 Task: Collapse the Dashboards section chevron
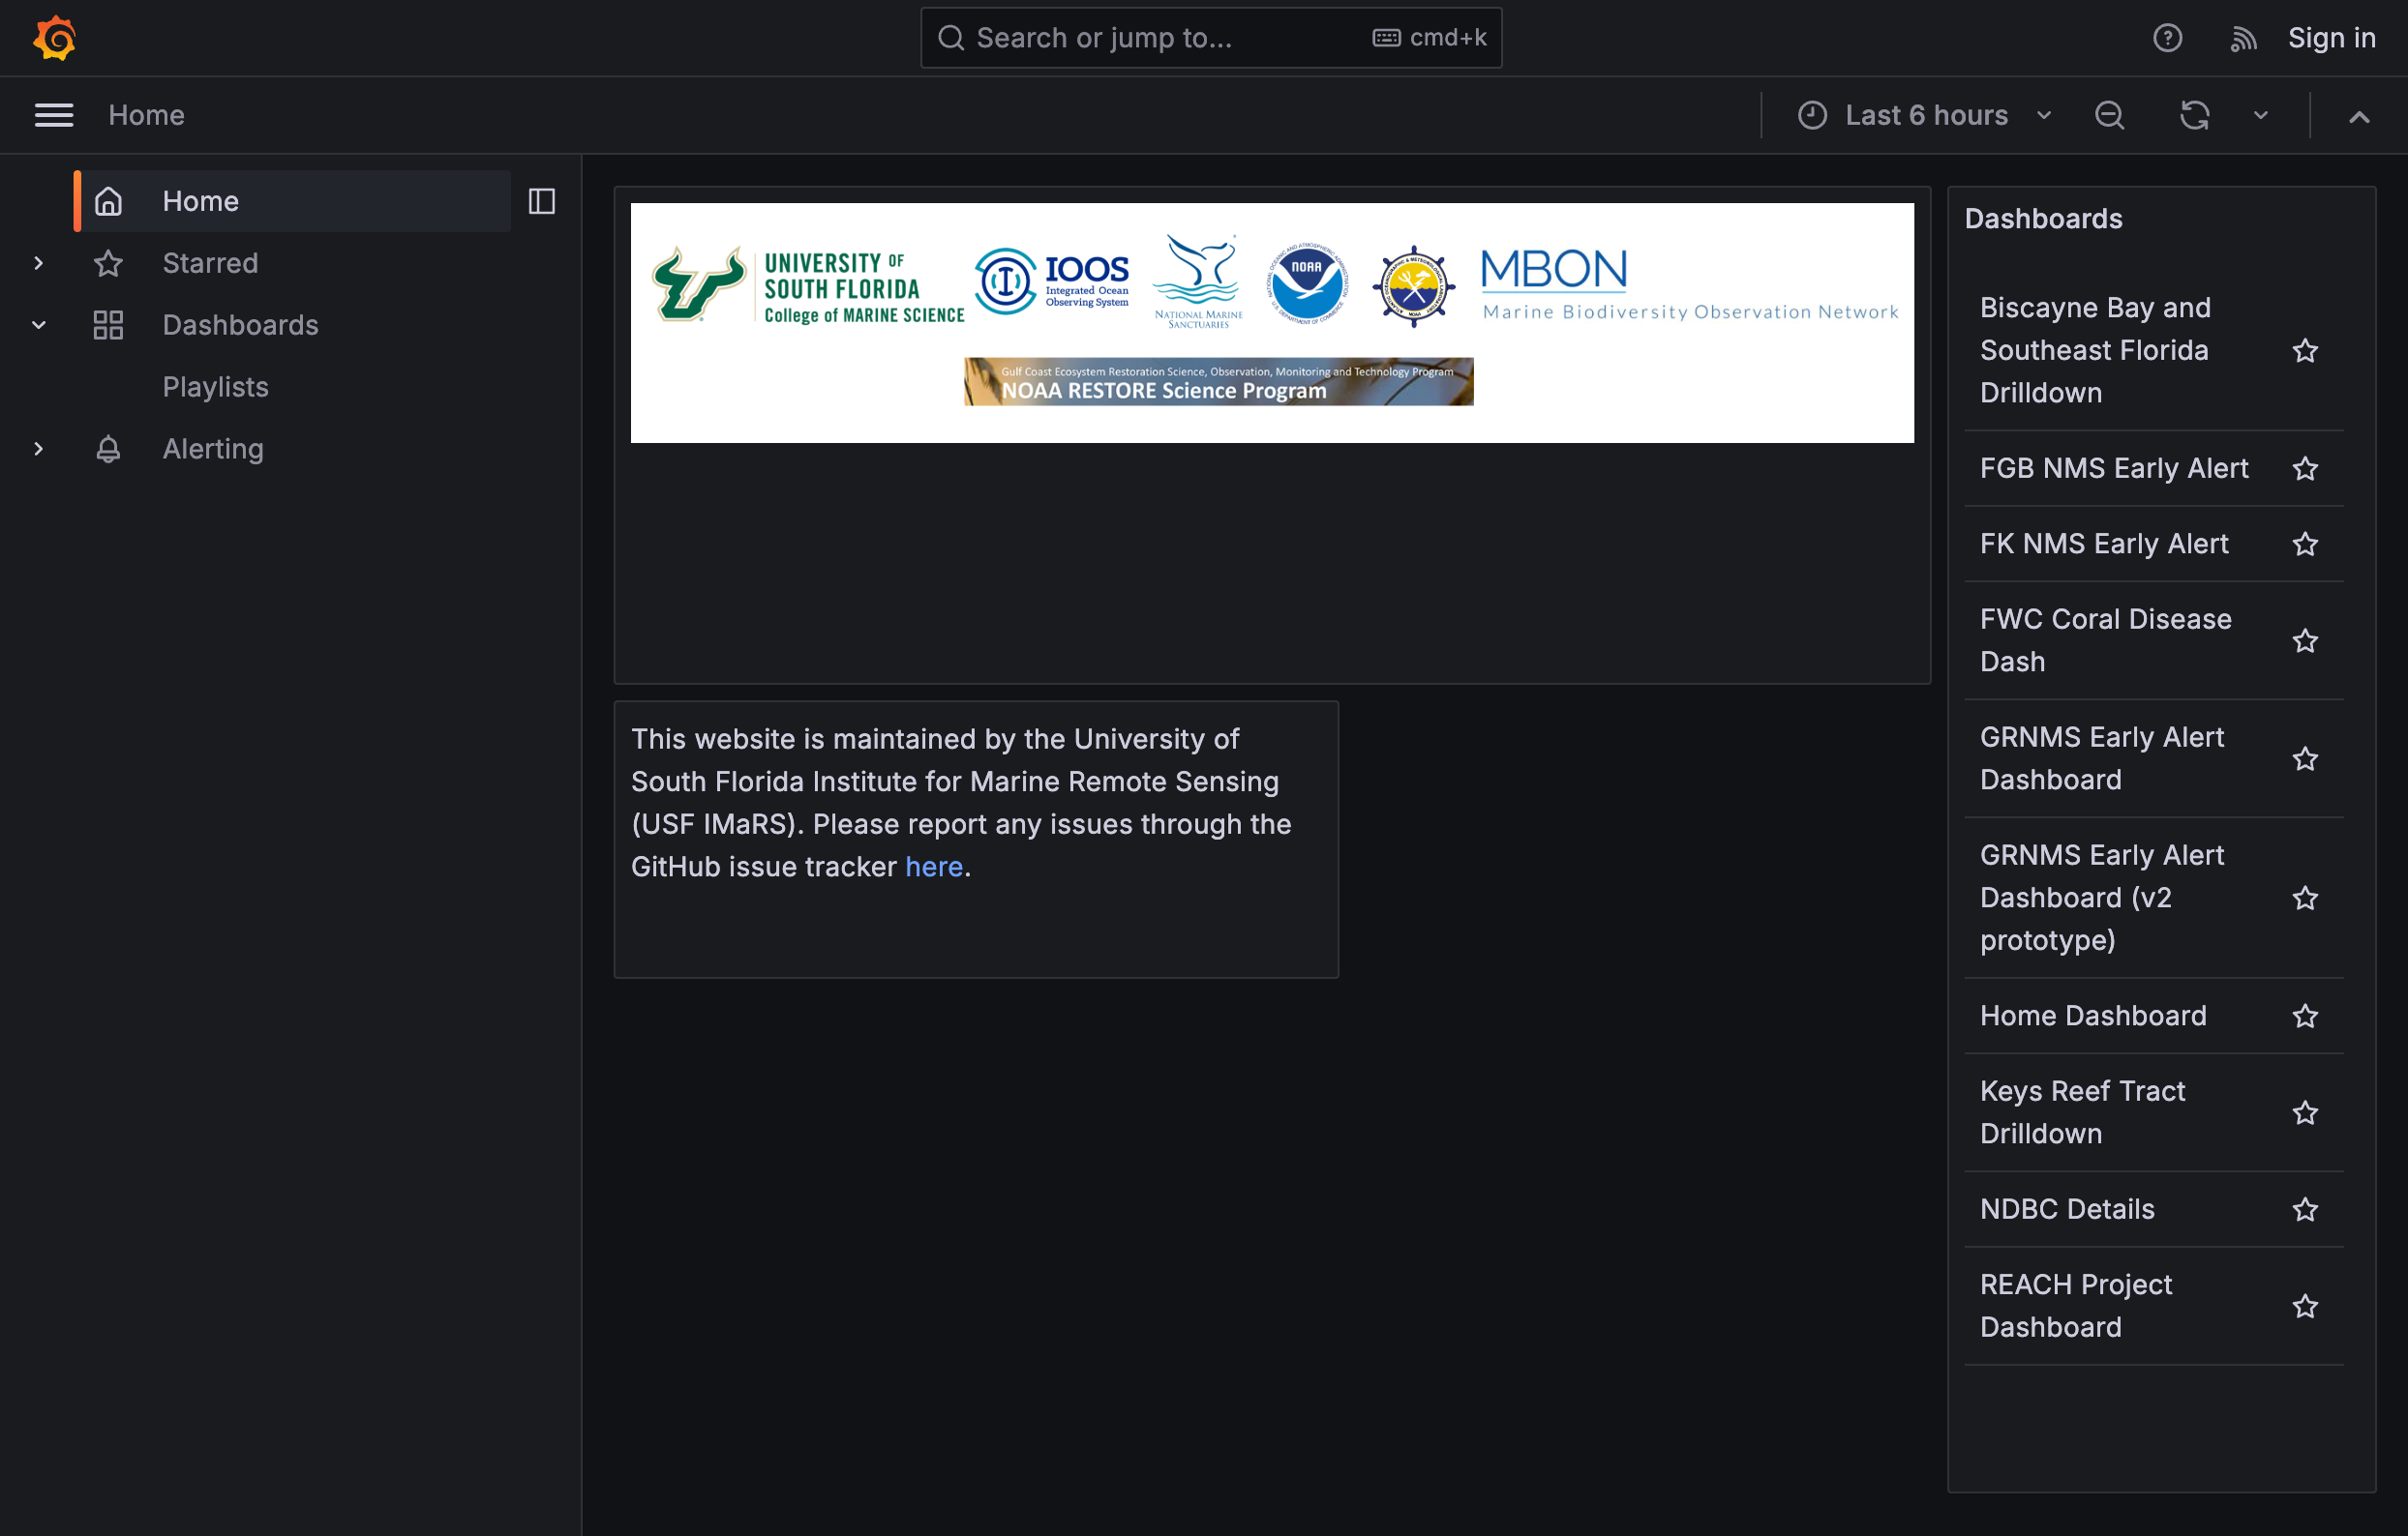(x=38, y=325)
